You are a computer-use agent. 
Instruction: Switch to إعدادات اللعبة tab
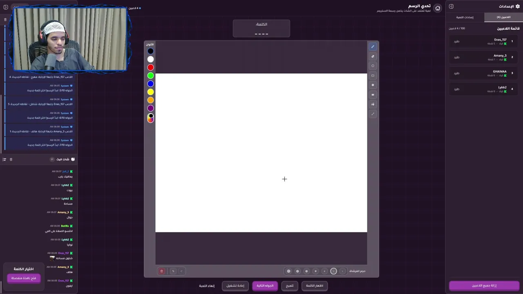[x=465, y=17]
